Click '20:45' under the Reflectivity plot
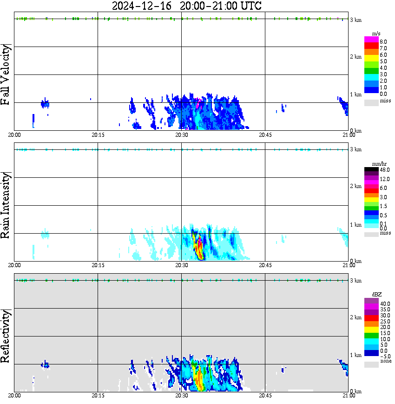395x404 pixels. (x=265, y=396)
